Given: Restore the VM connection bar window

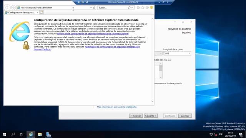Looking at the screenshot, I should (163, 2).
